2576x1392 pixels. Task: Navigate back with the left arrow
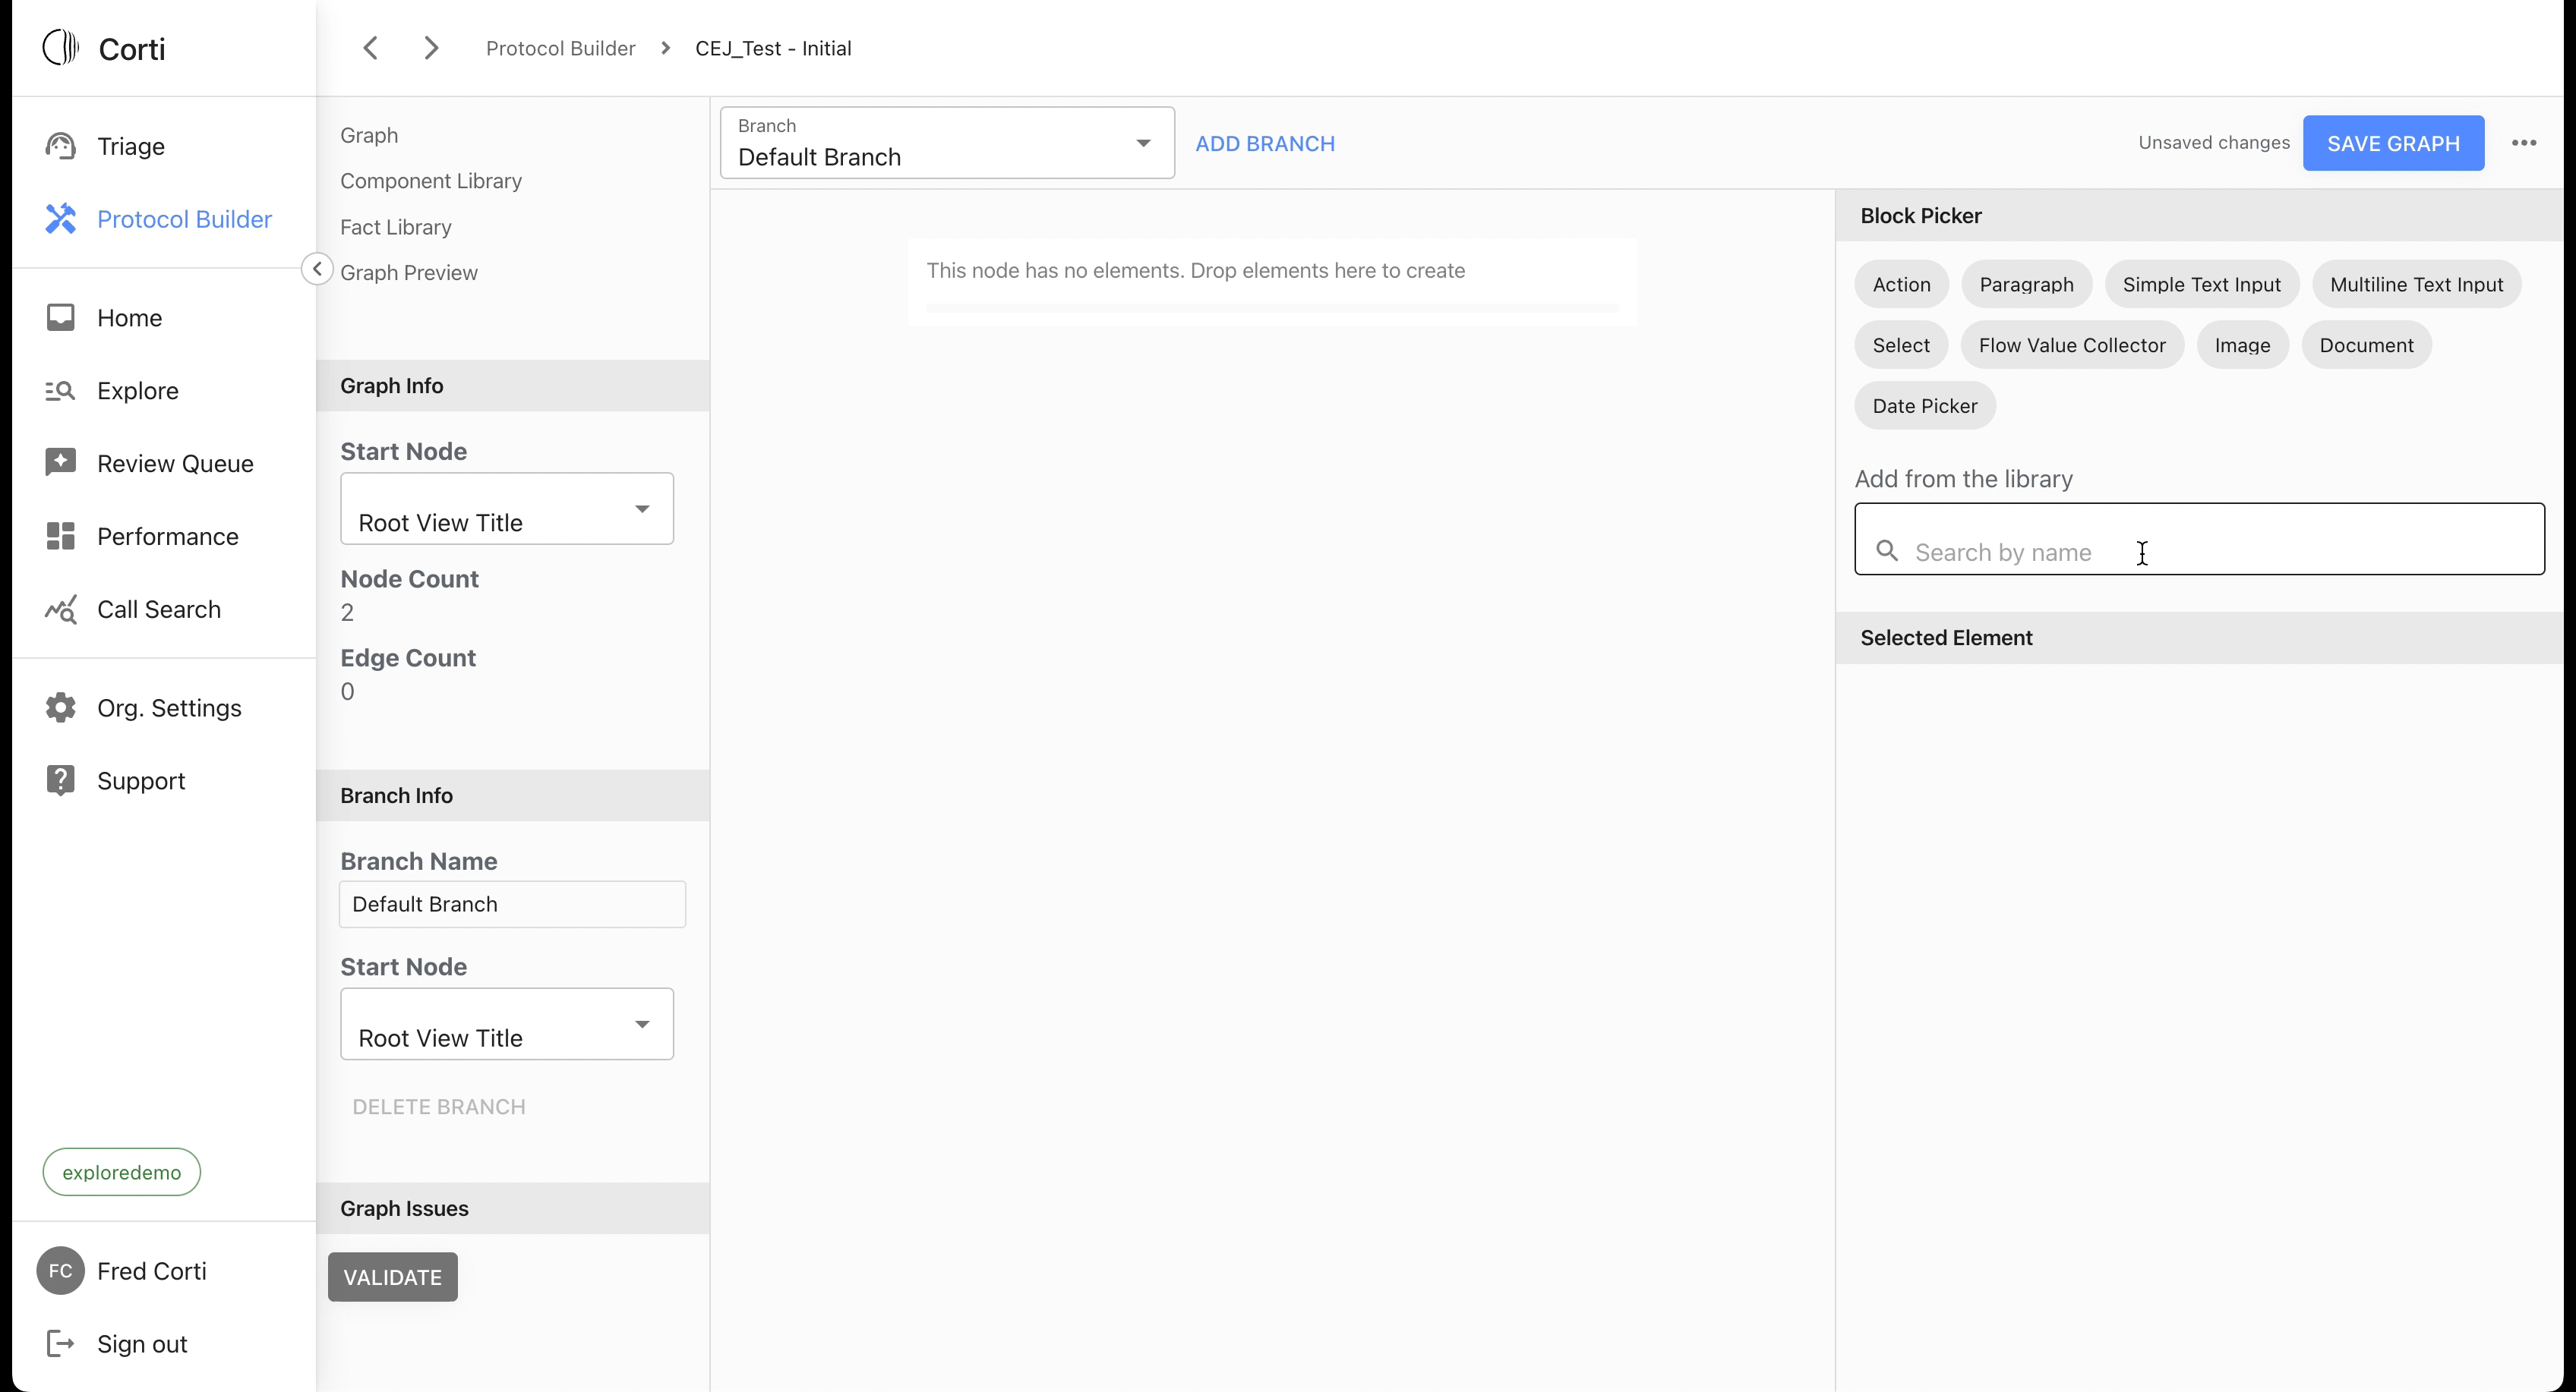click(371, 48)
